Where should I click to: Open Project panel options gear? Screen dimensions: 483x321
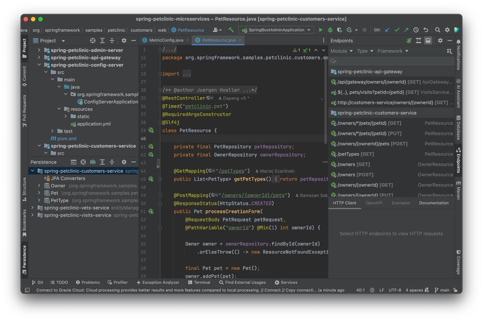124,40
